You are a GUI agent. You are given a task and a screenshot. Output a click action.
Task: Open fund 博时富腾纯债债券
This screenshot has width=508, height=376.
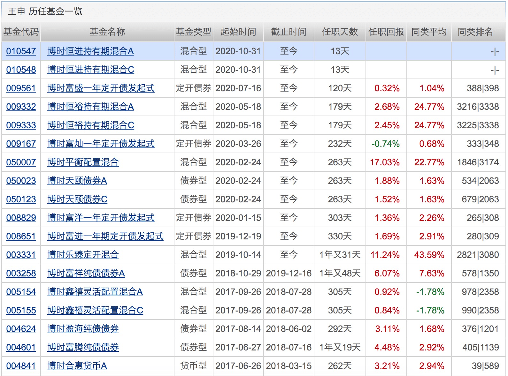pyautogui.click(x=83, y=347)
